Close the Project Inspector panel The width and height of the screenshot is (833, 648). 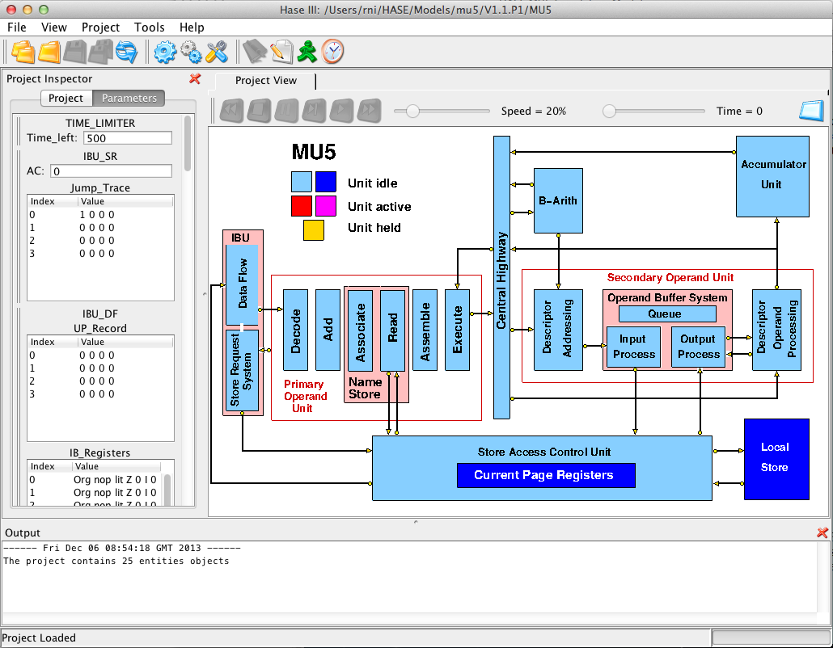pos(195,78)
